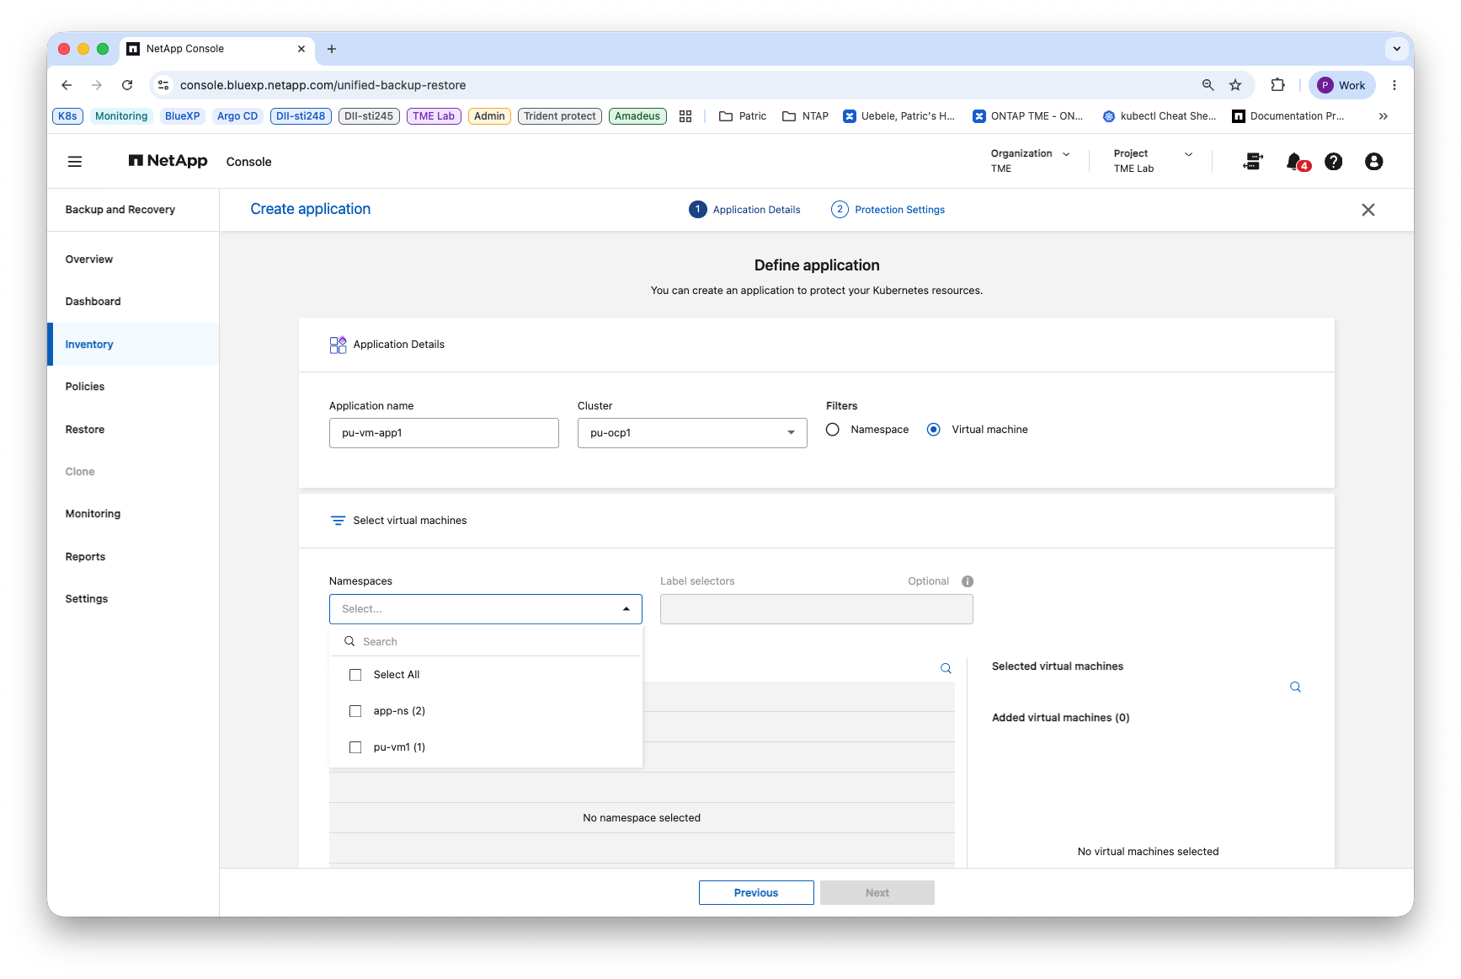Open a new browser tab
The image size is (1461, 979).
coord(332,49)
